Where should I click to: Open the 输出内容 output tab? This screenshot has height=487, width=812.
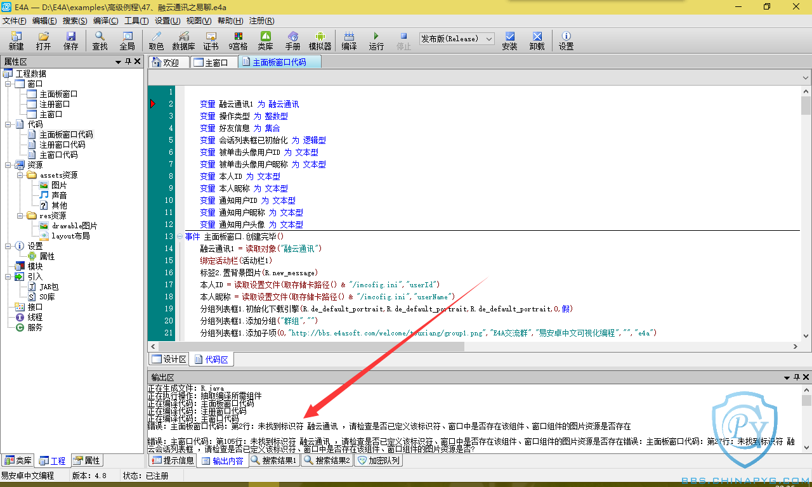click(222, 461)
